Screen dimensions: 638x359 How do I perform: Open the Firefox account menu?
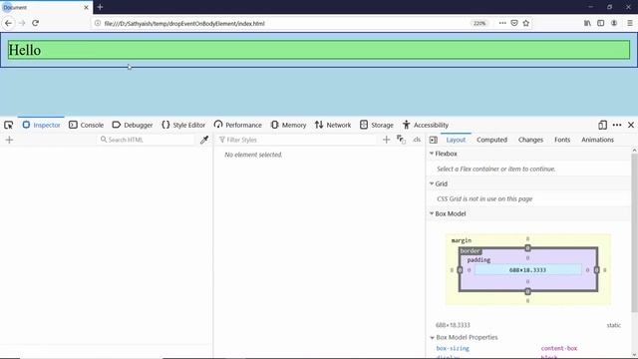[614, 23]
